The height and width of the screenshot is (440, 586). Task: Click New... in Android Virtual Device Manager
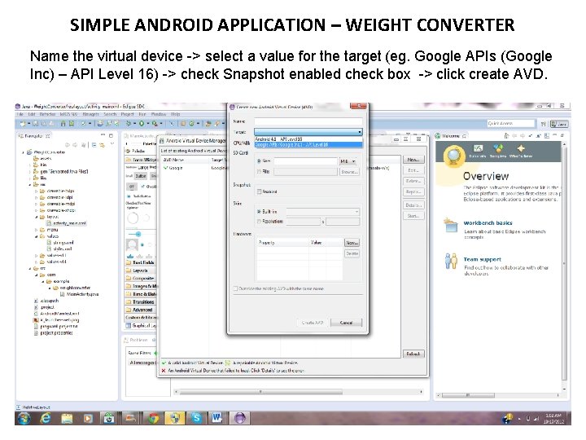pyautogui.click(x=413, y=160)
